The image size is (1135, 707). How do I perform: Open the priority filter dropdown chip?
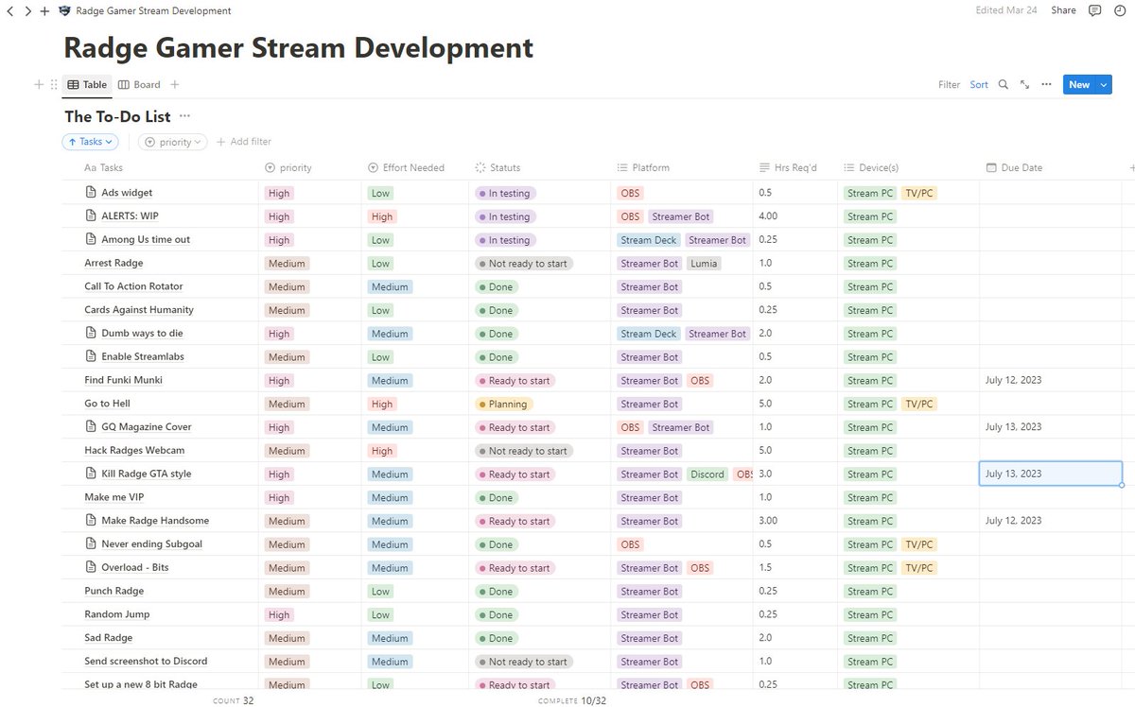point(173,142)
